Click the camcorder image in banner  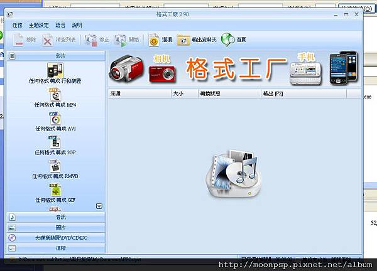(126, 69)
